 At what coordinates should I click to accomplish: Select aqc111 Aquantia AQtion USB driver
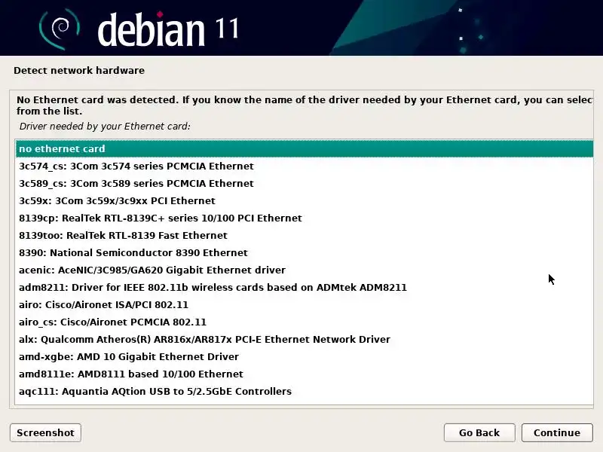305,391
